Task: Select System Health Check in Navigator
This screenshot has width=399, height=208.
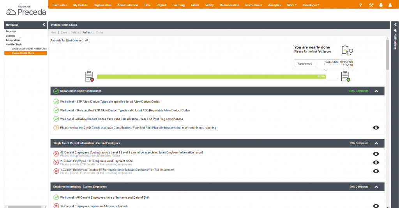Action: [x=25, y=53]
